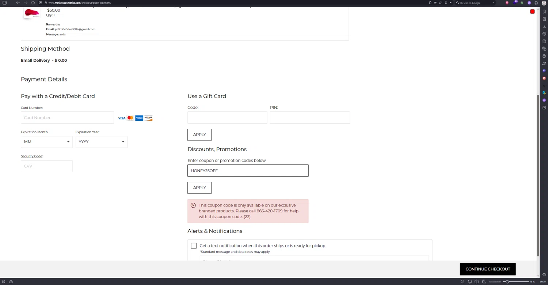Click the capture page camera icon in the status bar

463,282
